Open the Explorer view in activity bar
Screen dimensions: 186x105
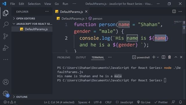coord(6,13)
